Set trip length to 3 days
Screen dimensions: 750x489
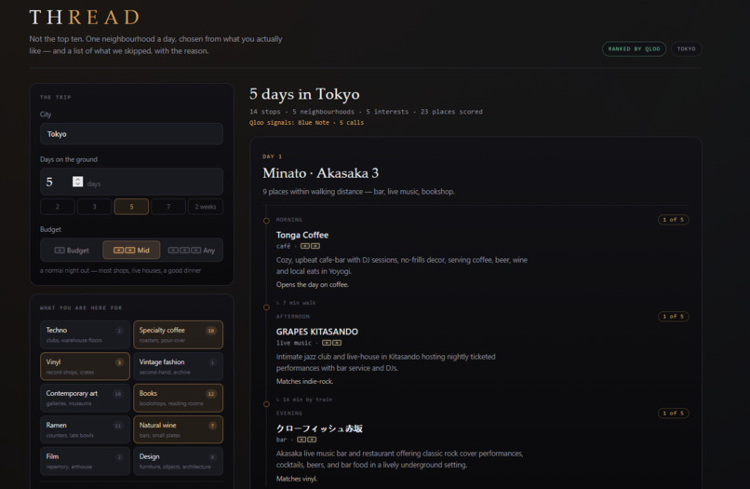(x=94, y=207)
